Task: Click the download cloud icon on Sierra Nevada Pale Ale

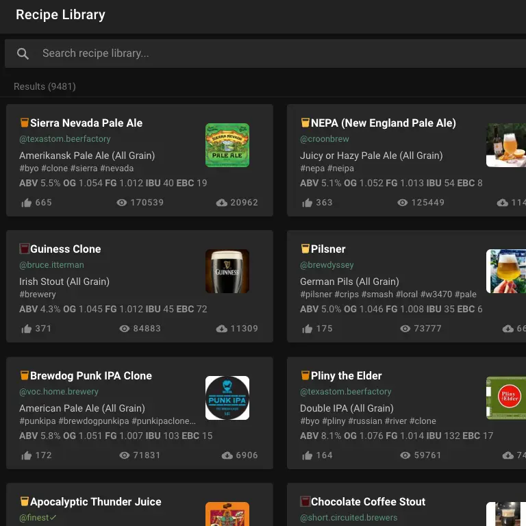Action: click(221, 203)
